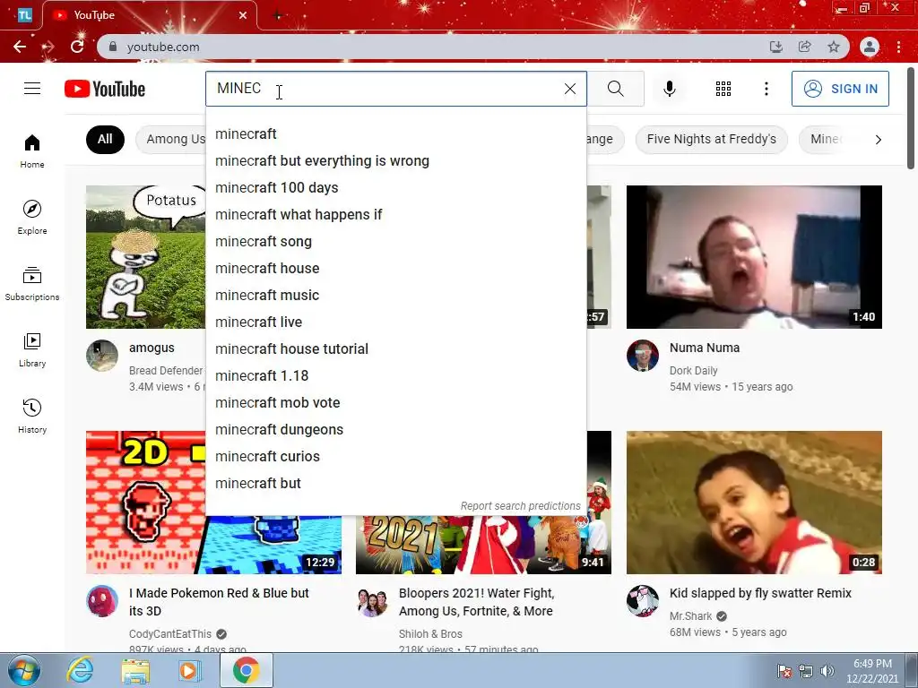This screenshot has width=918, height=688.
Task: Open the amogus Potatus video thumbnail
Action: 146,257
